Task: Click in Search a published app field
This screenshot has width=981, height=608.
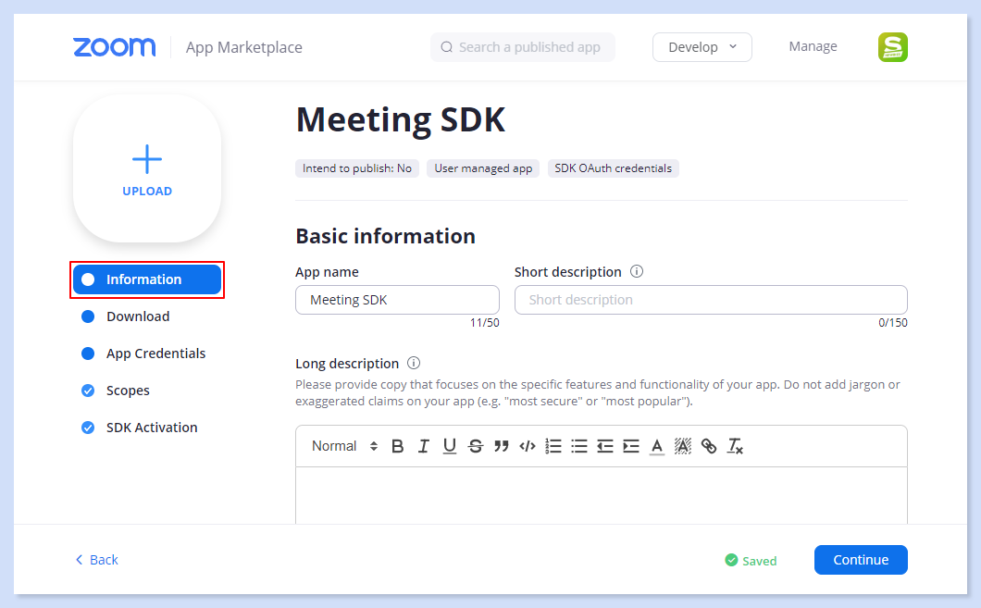Action: [522, 47]
